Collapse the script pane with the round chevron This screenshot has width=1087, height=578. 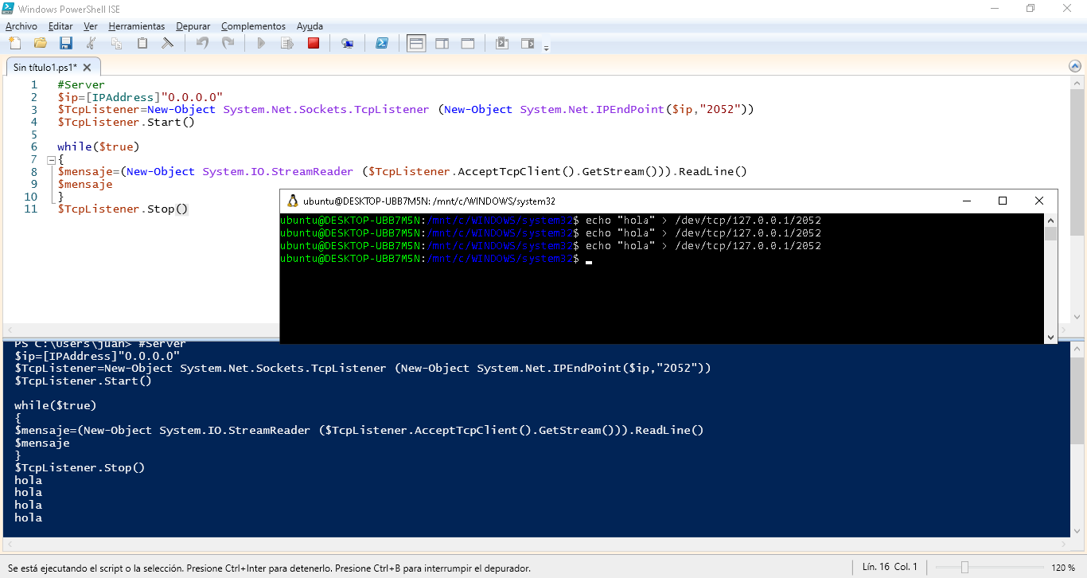click(1075, 66)
